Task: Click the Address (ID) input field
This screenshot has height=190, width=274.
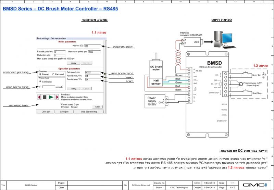Action: 92,46
